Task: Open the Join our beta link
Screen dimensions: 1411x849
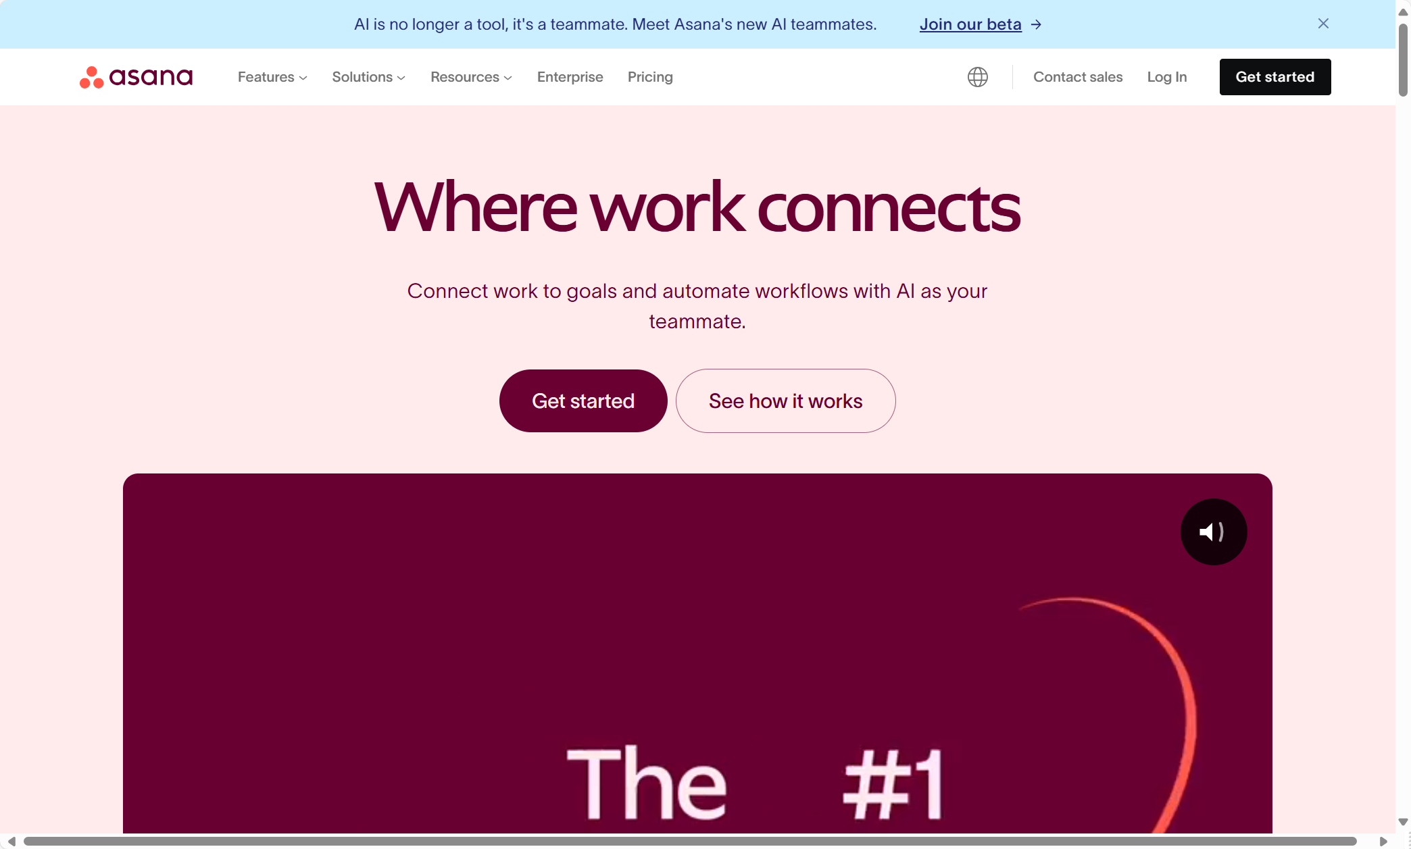Action: tap(970, 23)
